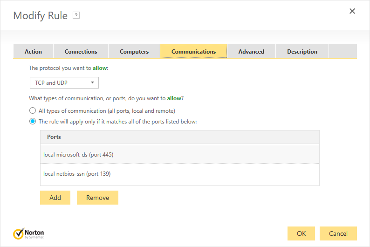This screenshot has height=247, width=370.
Task: Select the ports listed below radio option
Action: click(x=33, y=122)
